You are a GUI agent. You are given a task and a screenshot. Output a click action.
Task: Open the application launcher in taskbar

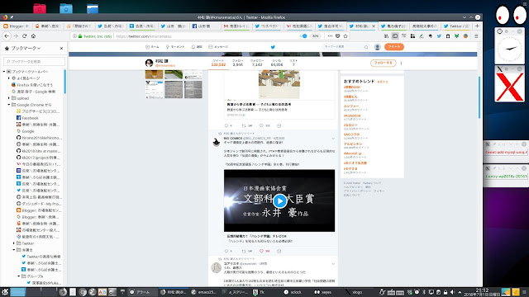click(x=5, y=292)
